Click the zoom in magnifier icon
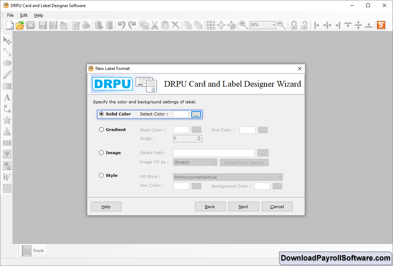The image size is (393, 266). [x=243, y=25]
